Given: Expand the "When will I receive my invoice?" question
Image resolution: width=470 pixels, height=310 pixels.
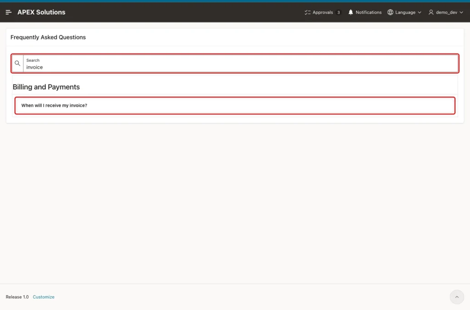Looking at the screenshot, I should click(235, 105).
